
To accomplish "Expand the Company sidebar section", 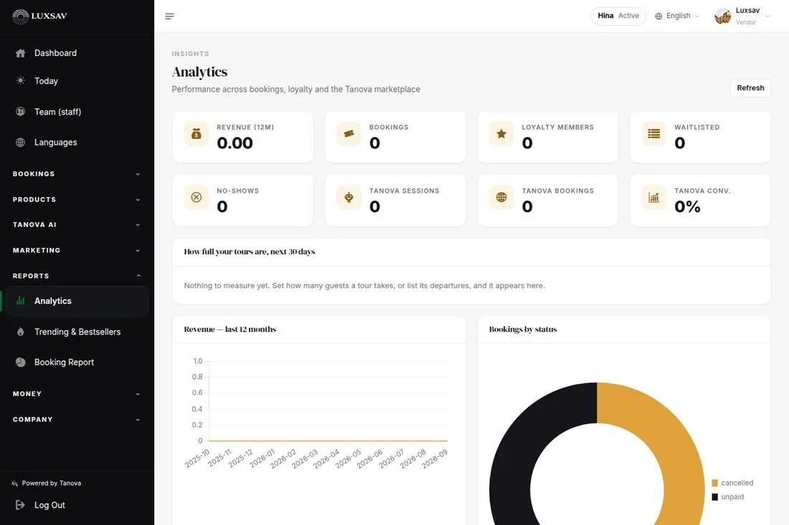I will coord(77,420).
